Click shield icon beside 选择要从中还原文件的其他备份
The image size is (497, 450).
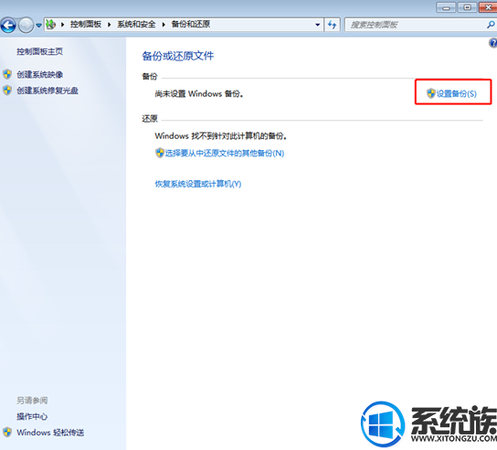coord(160,153)
